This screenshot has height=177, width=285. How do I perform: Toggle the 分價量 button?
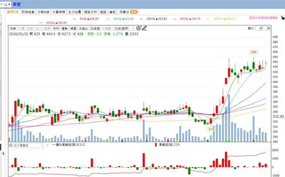coord(107,28)
